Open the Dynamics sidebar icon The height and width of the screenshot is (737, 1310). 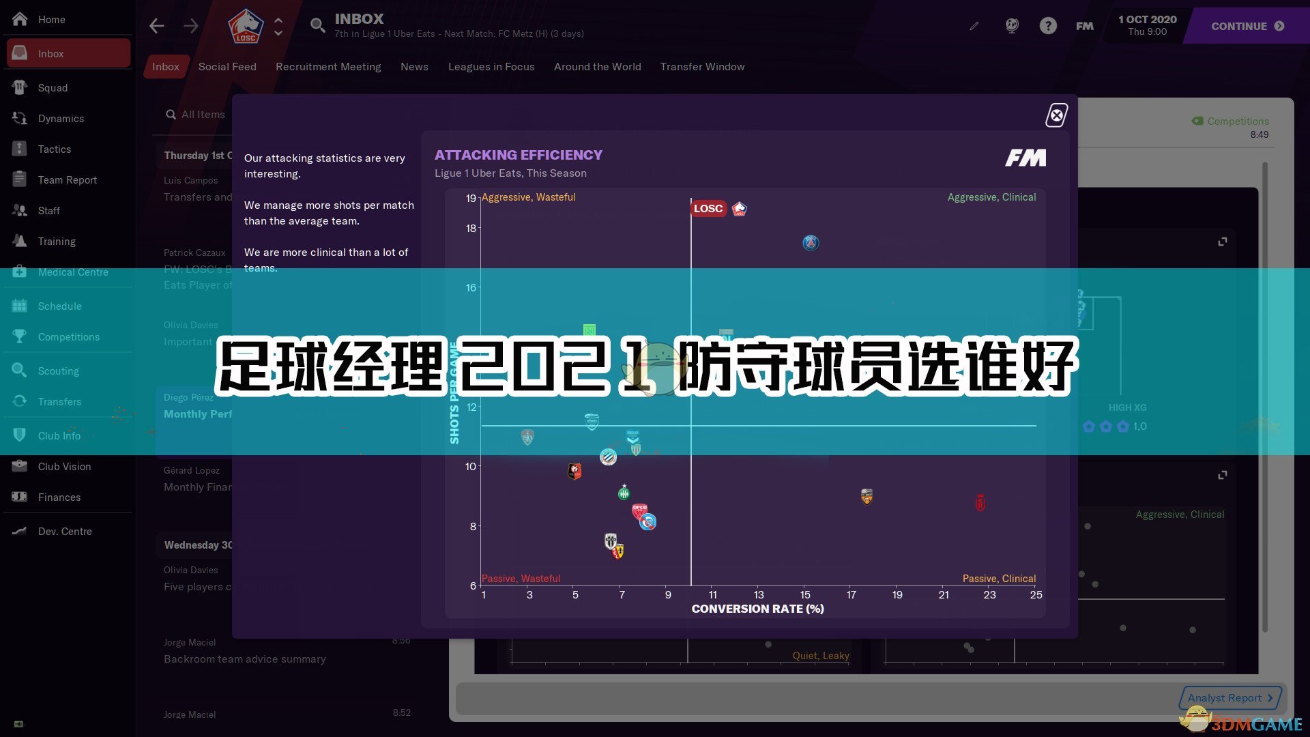click(x=19, y=118)
